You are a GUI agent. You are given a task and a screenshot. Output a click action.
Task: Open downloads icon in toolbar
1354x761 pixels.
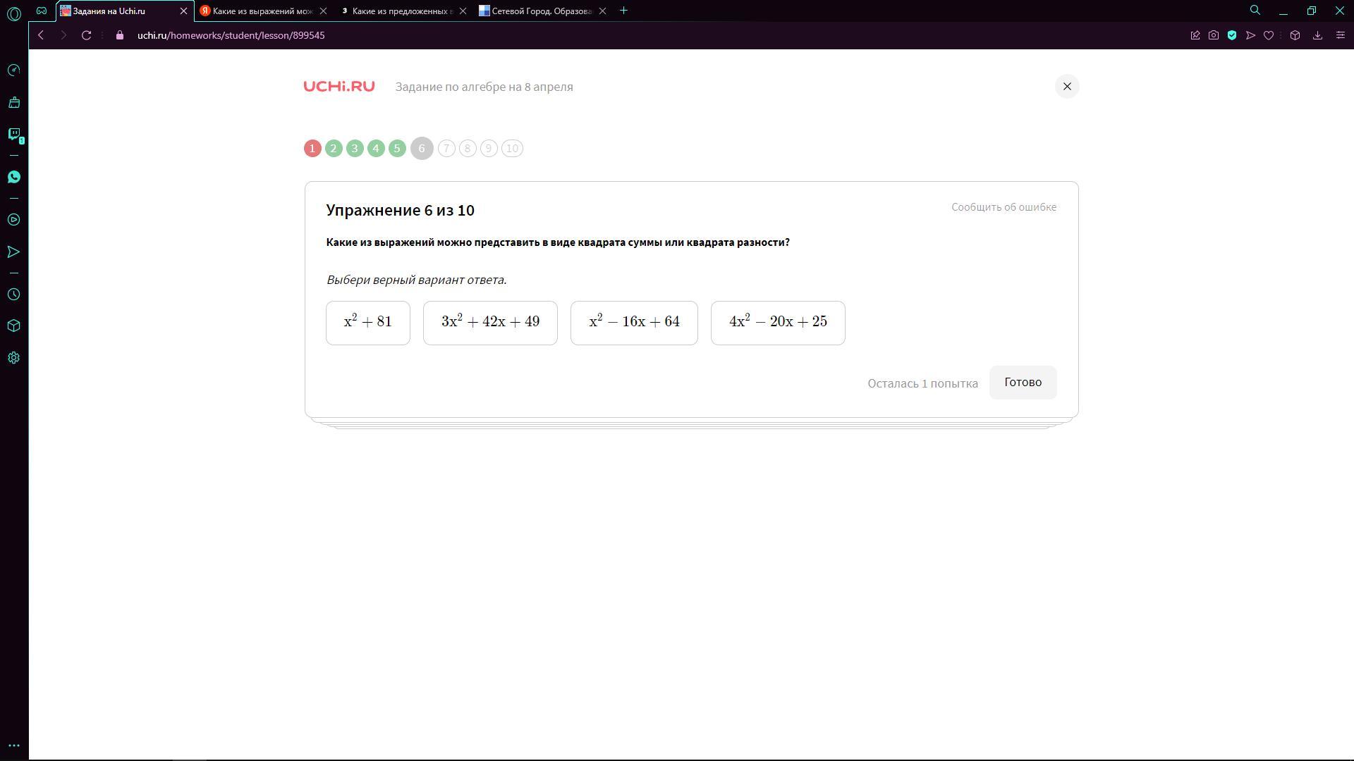coord(1317,35)
